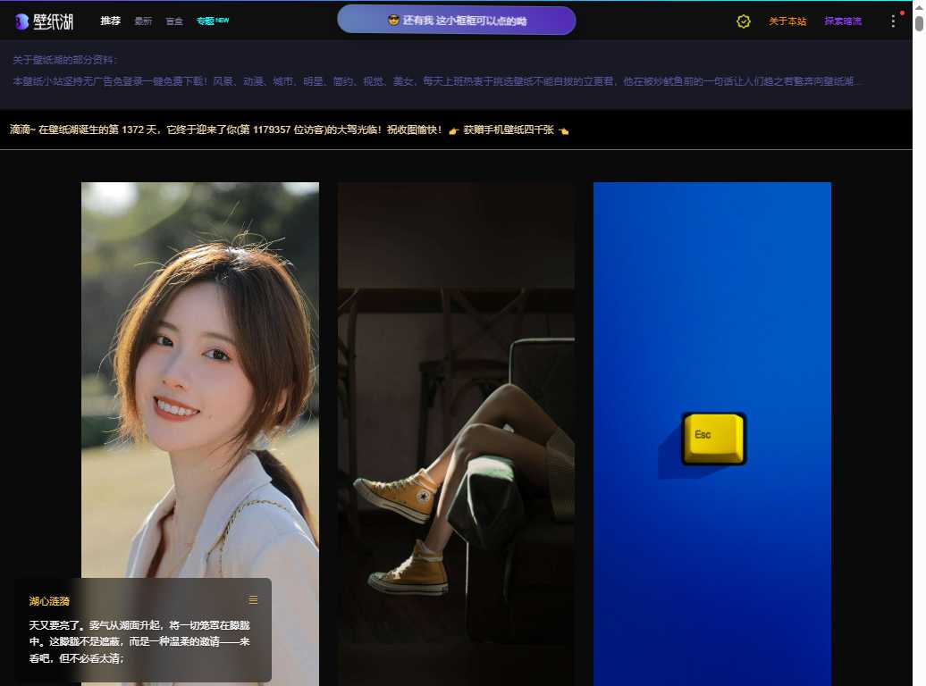Expand the menu lines icon on the 湖心涟漪 card

(x=253, y=600)
